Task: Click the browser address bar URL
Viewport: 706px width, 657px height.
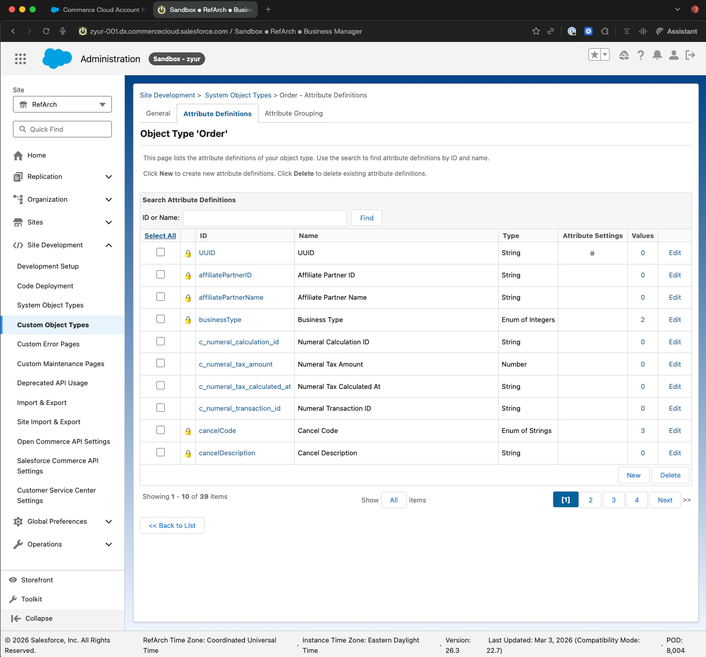Action: click(x=226, y=31)
